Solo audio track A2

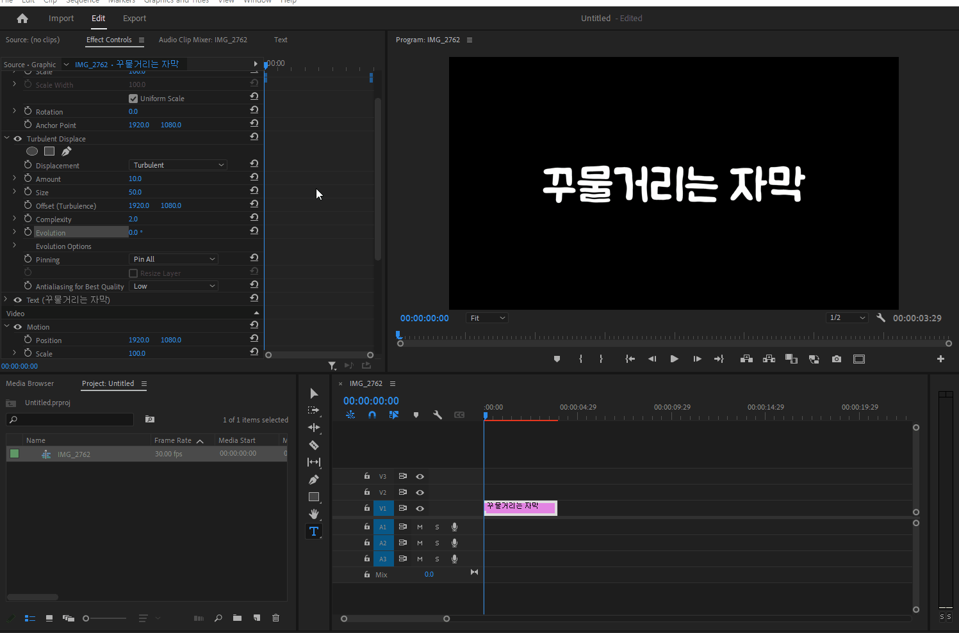point(437,543)
